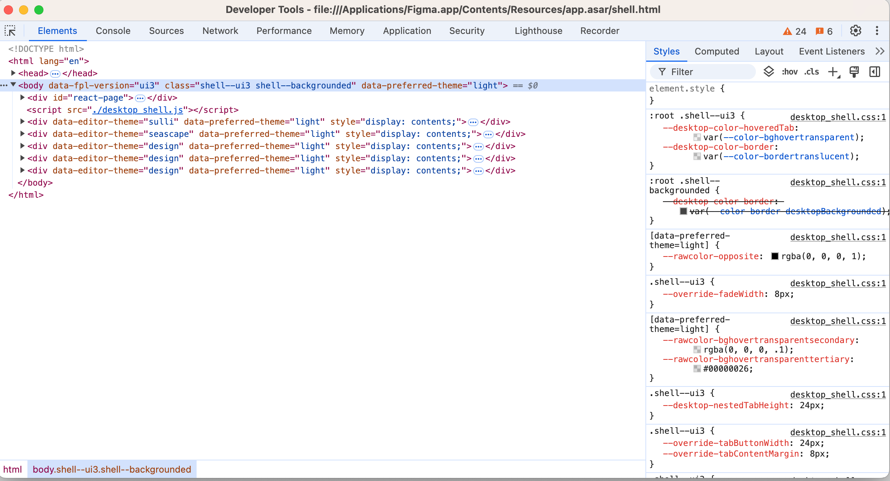Click swatch next to rgba(0, 0, 0, .1)
Screen dimensions: 890x481
(697, 350)
